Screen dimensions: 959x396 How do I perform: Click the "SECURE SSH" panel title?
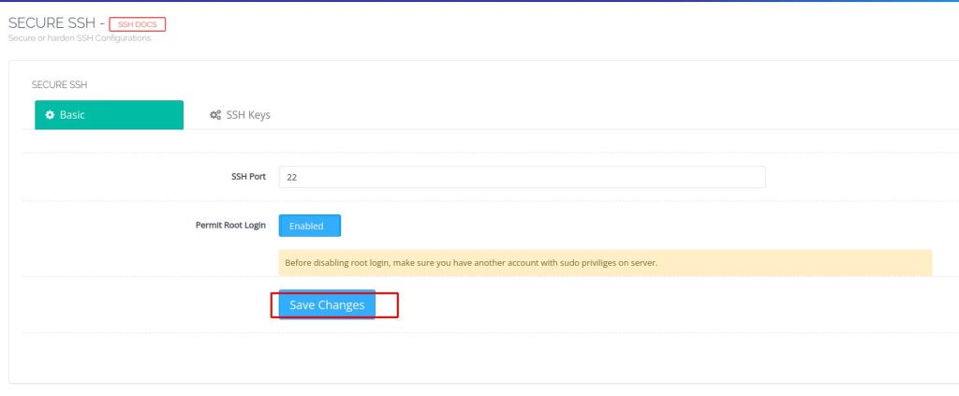point(60,84)
